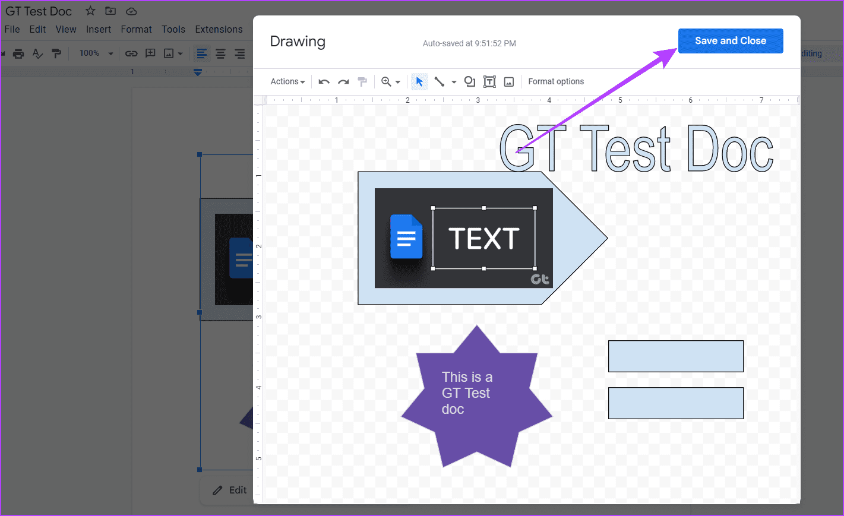Toggle the Select arrow tool
This screenshot has height=516, width=844.
[x=419, y=82]
